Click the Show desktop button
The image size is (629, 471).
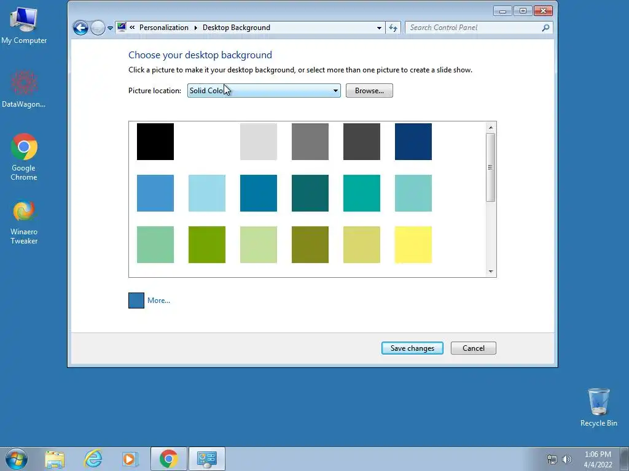[x=625, y=459]
